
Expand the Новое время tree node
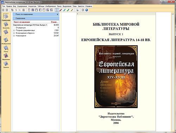(14, 36)
